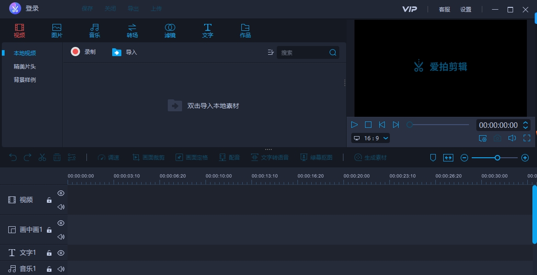Click the 00:00:00:00 timecode field
The width and height of the screenshot is (537, 275).
tap(498, 125)
